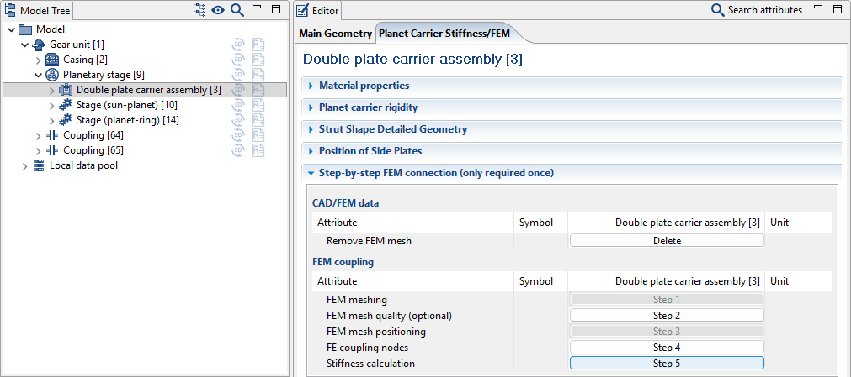
Task: Click Step 5 for Stiffness calculation
Action: tap(667, 363)
